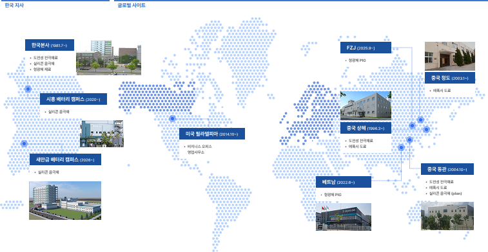Select the 한국본사 (1981.7~) label

[x=50, y=45]
